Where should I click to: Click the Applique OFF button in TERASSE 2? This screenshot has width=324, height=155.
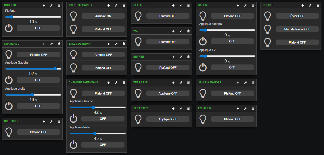tap(168, 119)
